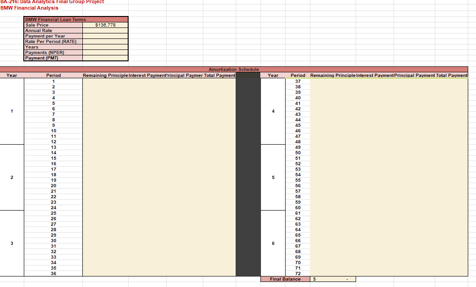The width and height of the screenshot is (476, 287).
Task: Click the Period header above the right table
Action: point(297,76)
